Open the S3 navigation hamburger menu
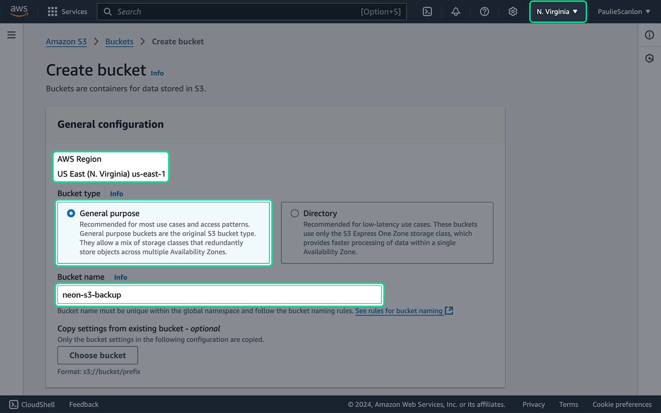 (x=11, y=34)
